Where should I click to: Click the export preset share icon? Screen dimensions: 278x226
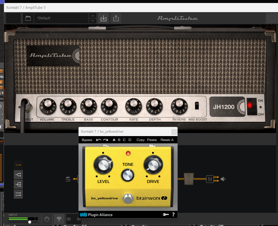coord(116,18)
